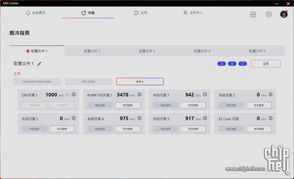Open the grid apps view icon
The height and width of the screenshot is (179, 294).
tap(253, 14)
